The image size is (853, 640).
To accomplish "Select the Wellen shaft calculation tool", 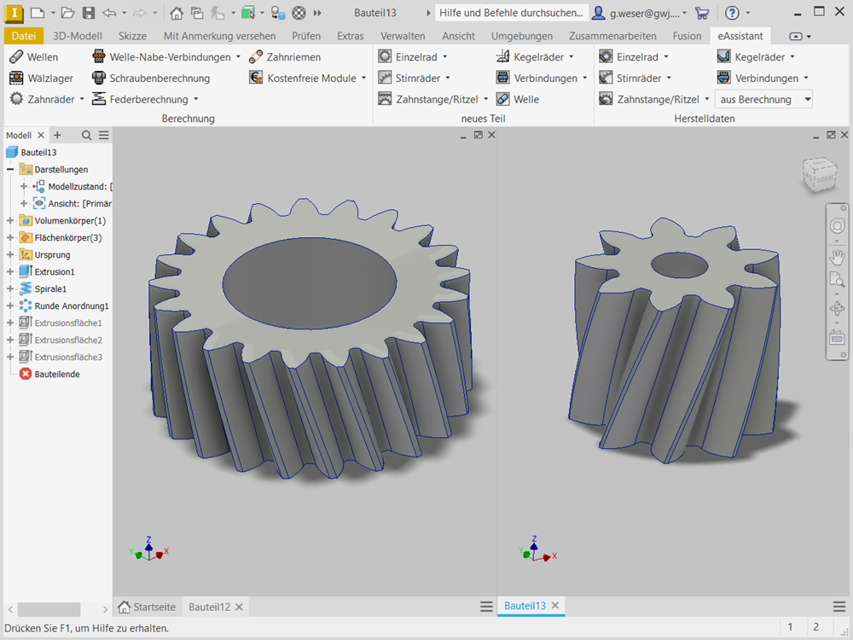I will click(x=33, y=57).
